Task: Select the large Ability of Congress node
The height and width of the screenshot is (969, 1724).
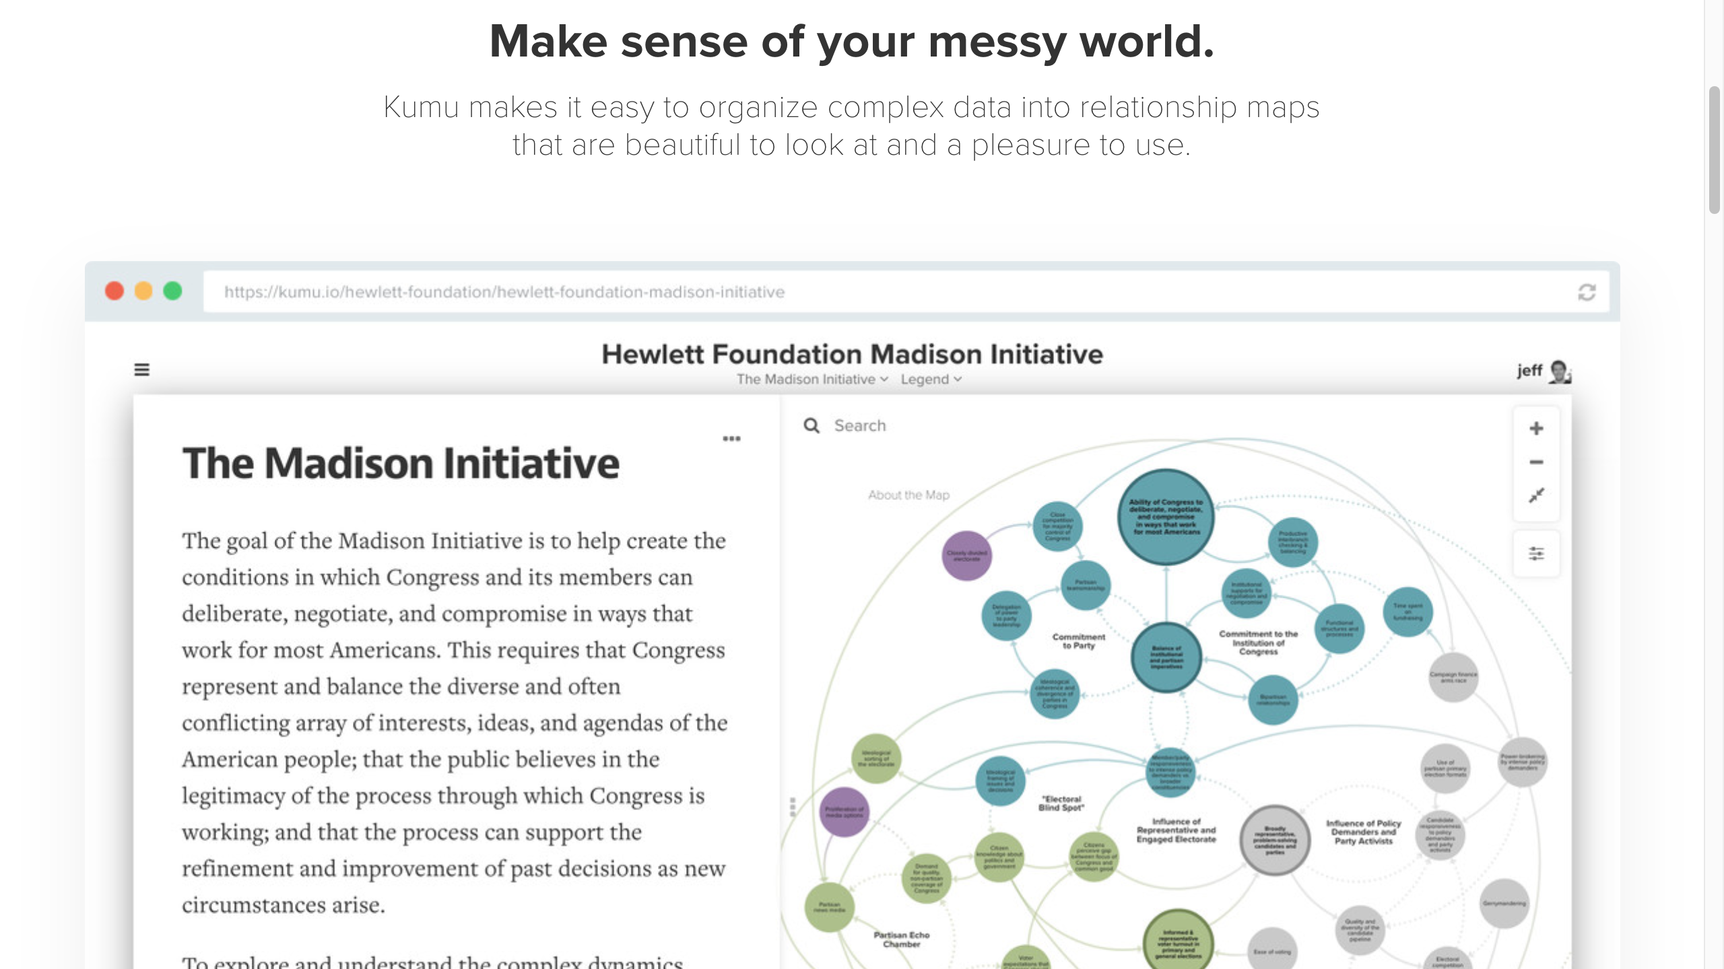Action: pyautogui.click(x=1166, y=517)
